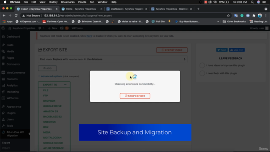
Task: Reload the current page
Action: (x=16, y=16)
